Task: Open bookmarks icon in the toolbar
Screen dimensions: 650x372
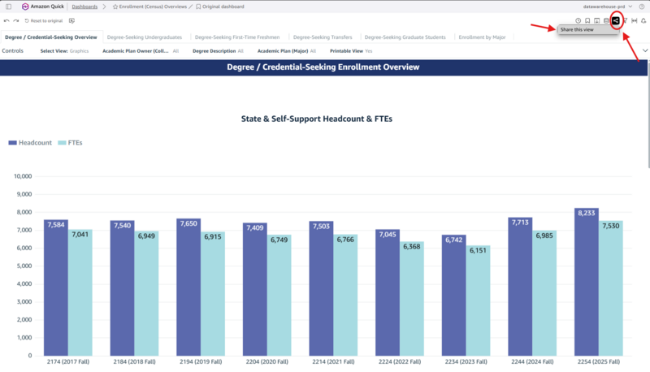Action: click(587, 21)
